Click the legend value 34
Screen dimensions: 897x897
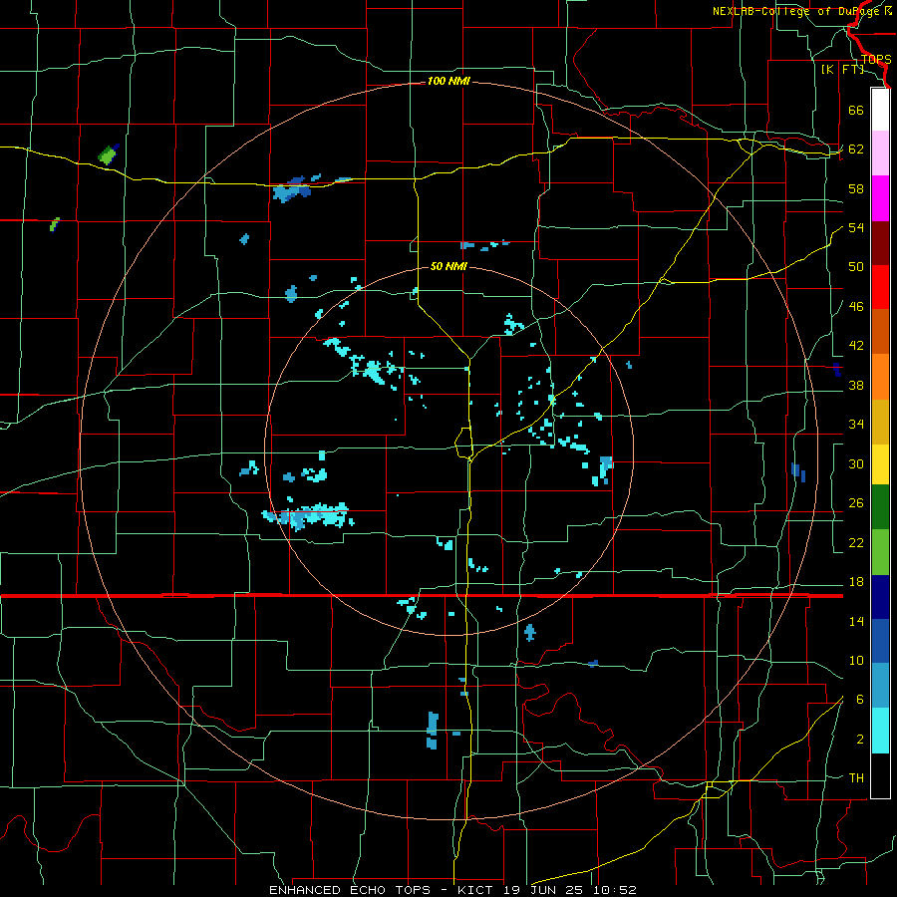coord(856,425)
